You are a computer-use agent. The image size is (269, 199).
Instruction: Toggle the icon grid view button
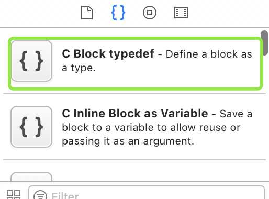point(14,195)
